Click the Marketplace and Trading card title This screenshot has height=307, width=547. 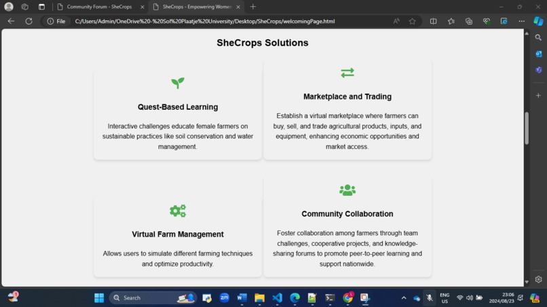tap(347, 96)
